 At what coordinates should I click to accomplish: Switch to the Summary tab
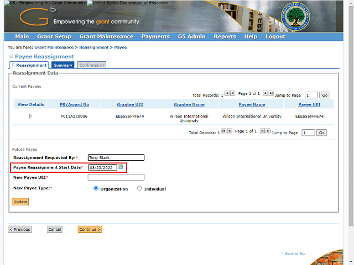[x=63, y=65]
